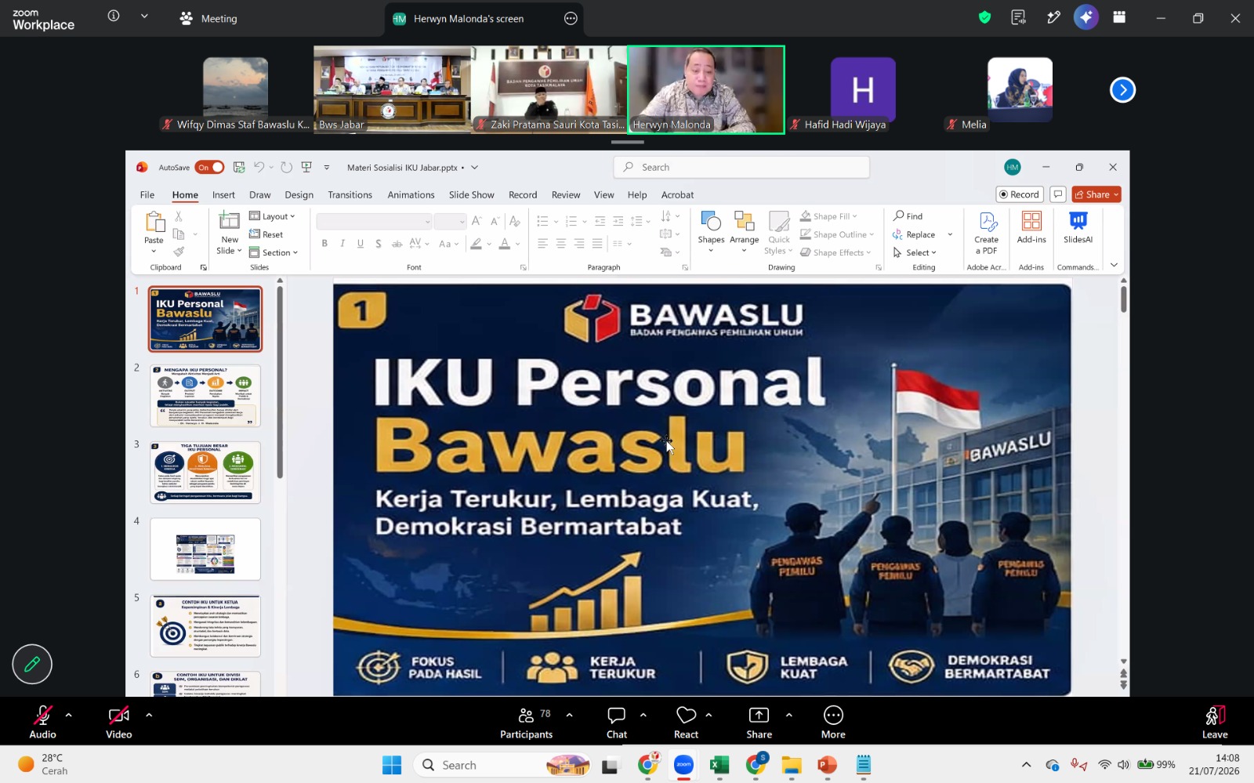Click More options in Zoom toolbar
This screenshot has height=783, width=1254.
(x=833, y=722)
